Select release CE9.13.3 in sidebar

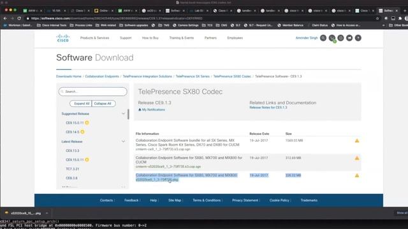pos(73,151)
